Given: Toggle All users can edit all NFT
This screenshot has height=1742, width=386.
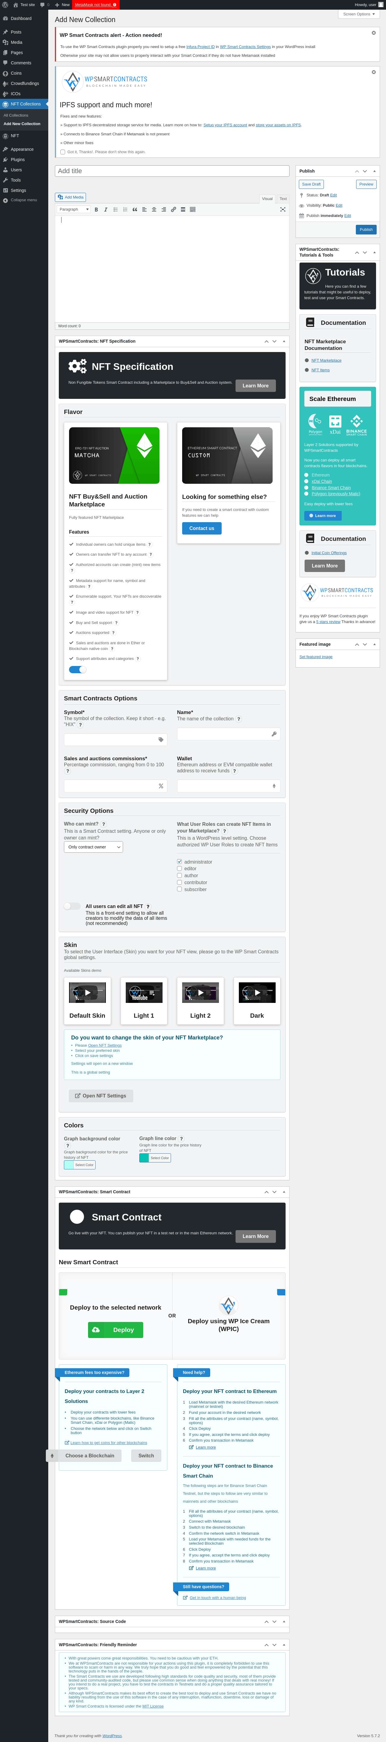Looking at the screenshot, I should click(72, 906).
